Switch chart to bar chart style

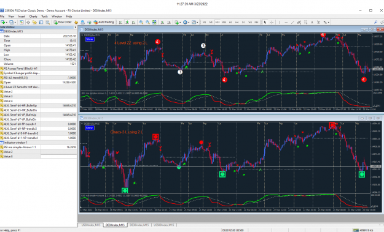coord(120,22)
